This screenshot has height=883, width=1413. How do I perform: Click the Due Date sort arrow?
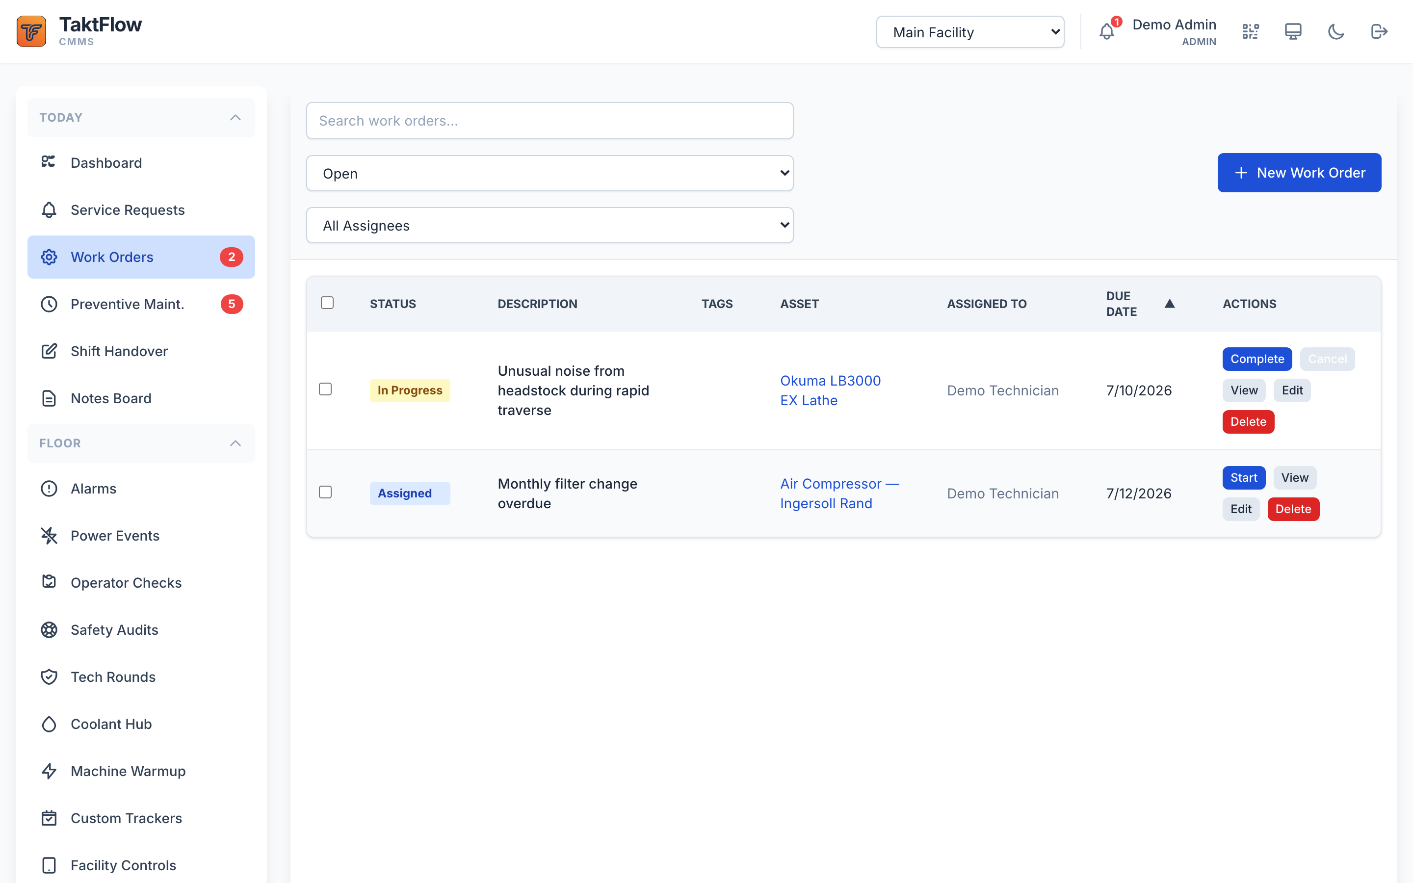coord(1170,304)
